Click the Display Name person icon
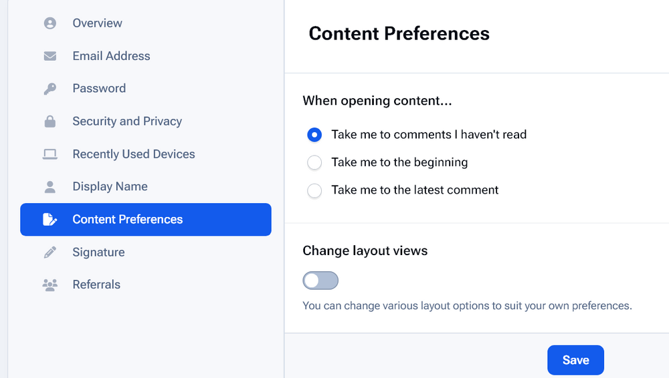Viewport: 669px width, 378px height. 50,186
